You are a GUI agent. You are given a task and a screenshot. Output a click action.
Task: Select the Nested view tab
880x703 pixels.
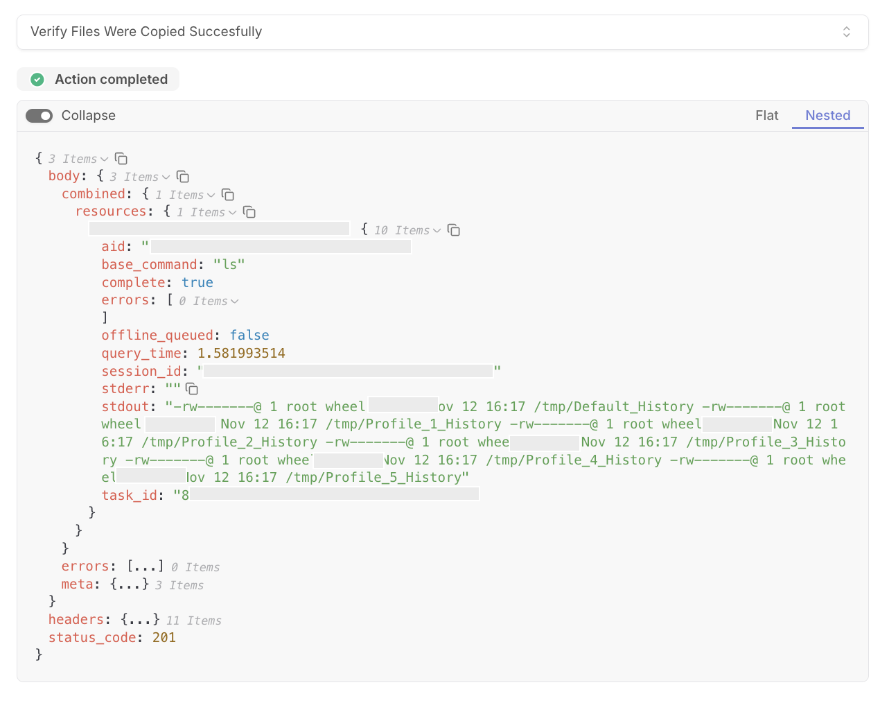[x=828, y=116]
